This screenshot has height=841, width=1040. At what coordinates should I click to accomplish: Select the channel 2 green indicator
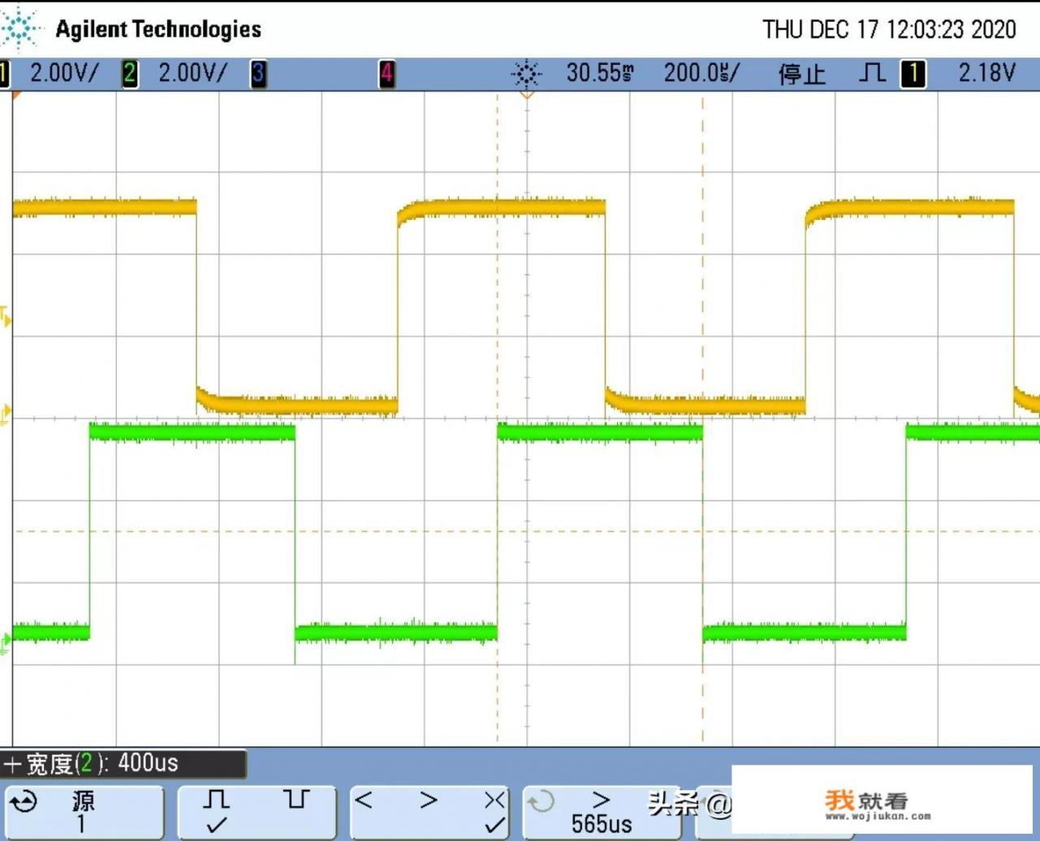(130, 74)
